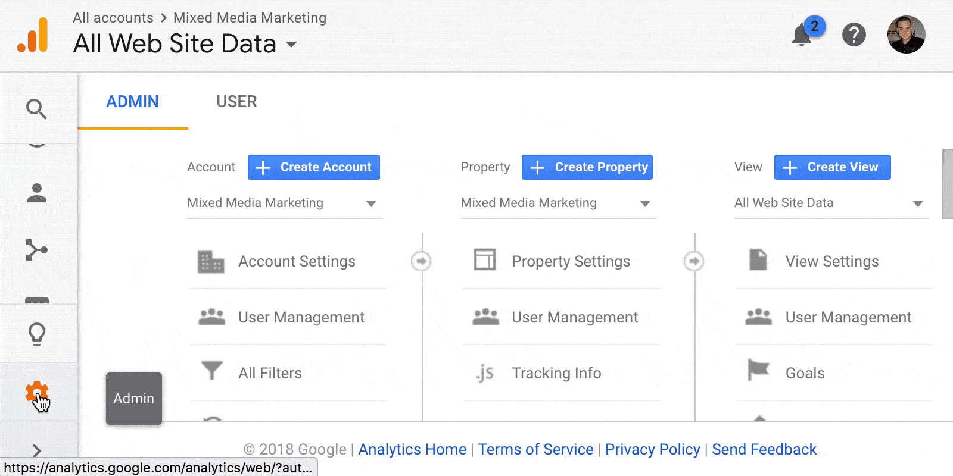Click All accounts breadcrumb
Viewport: 953px width, 476px height.
pyautogui.click(x=113, y=18)
